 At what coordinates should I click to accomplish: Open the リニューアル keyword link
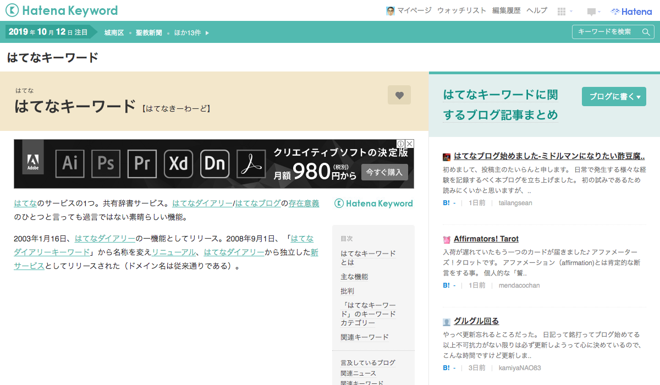pos(173,252)
